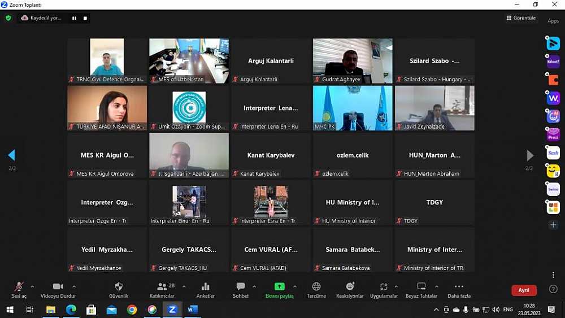Expand video options arrow beside Videoyu Durdur
The height and width of the screenshot is (318, 565).
[x=74, y=286]
